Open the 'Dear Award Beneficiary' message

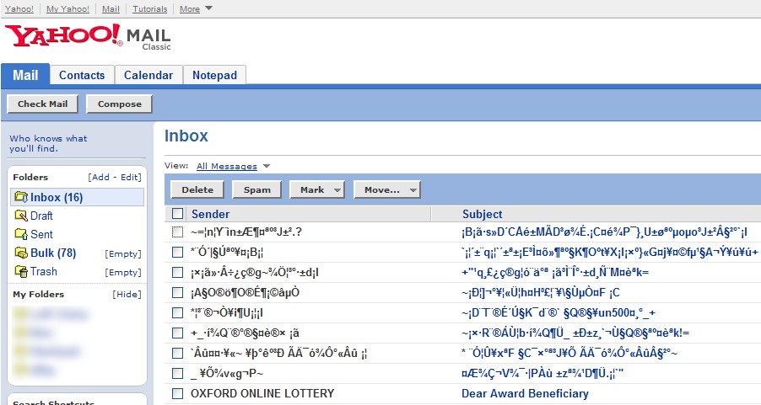click(525, 393)
